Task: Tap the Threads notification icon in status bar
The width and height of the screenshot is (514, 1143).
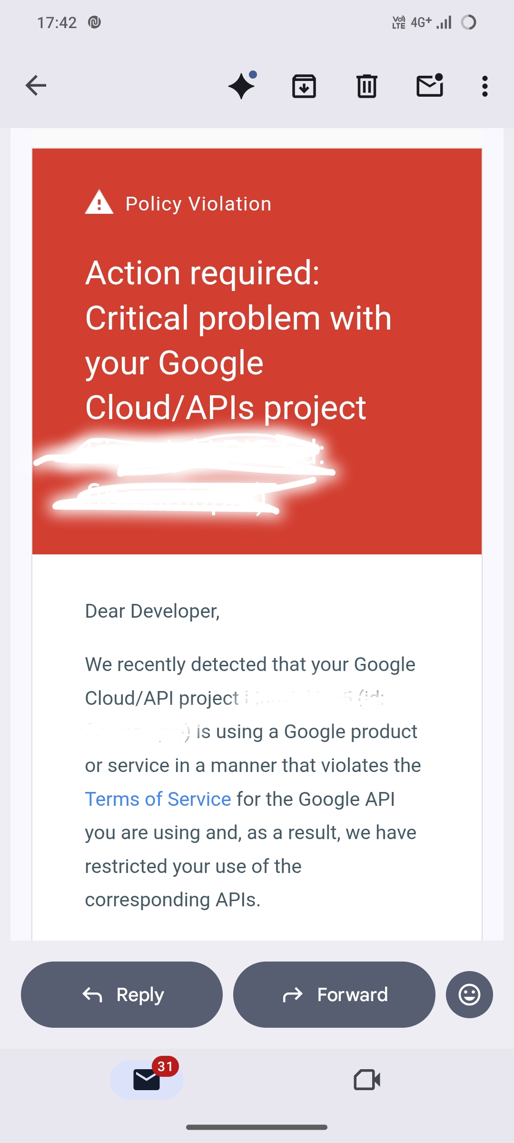Action: [94, 22]
